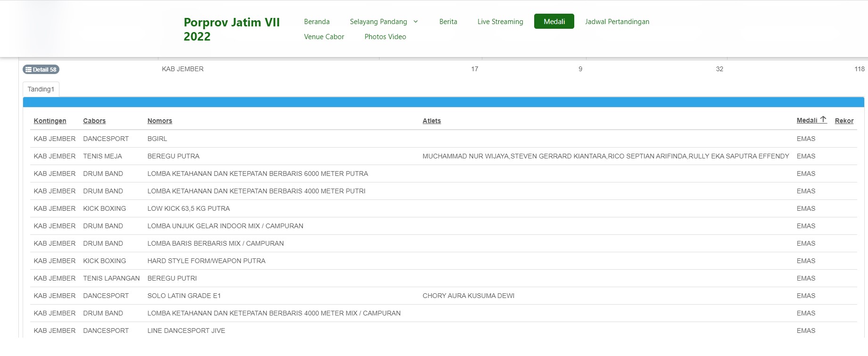
Task: Open the Beranda menu item
Action: pyautogui.click(x=316, y=22)
